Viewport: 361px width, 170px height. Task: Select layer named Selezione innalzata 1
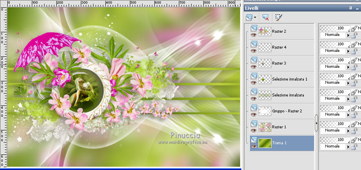point(290,79)
